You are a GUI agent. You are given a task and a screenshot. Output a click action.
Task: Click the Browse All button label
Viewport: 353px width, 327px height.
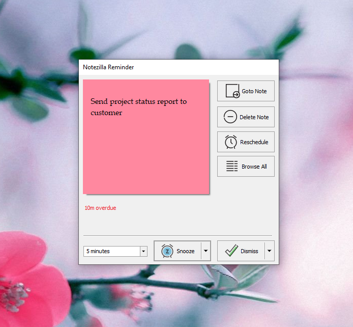tap(254, 167)
